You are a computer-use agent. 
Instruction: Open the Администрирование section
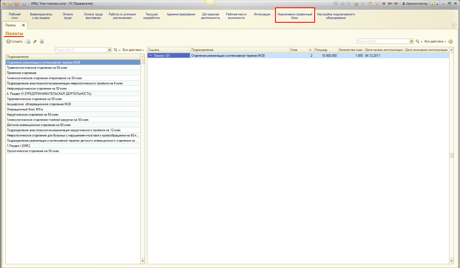coord(181,14)
